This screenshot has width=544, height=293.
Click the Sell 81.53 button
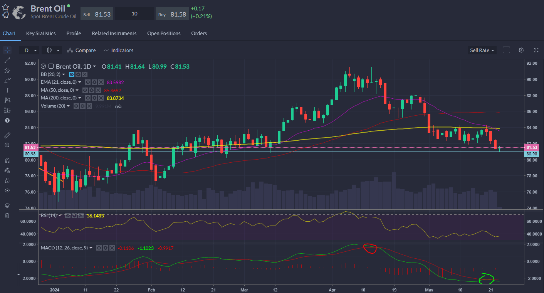[x=97, y=14]
